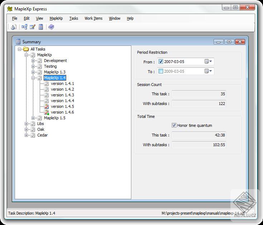Uncheck the From date checkbox
The width and height of the screenshot is (263, 225).
161,62
